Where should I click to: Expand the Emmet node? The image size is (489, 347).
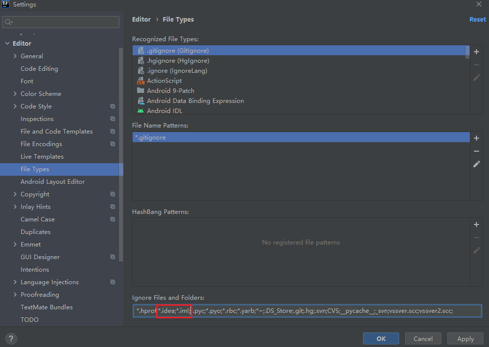[15, 245]
